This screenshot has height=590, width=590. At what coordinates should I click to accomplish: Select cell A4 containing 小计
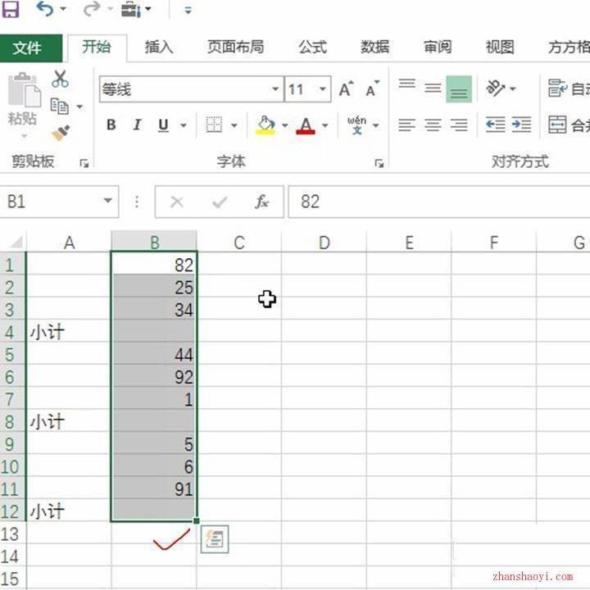(69, 332)
